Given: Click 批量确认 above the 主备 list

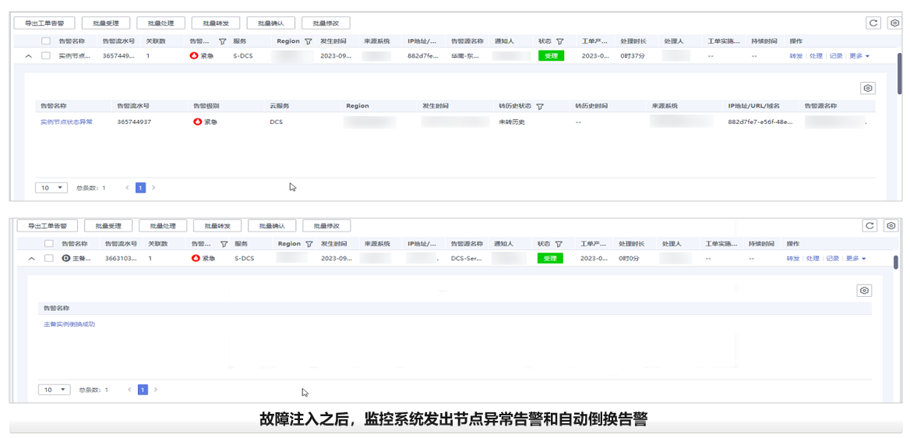Looking at the screenshot, I should pos(272,225).
